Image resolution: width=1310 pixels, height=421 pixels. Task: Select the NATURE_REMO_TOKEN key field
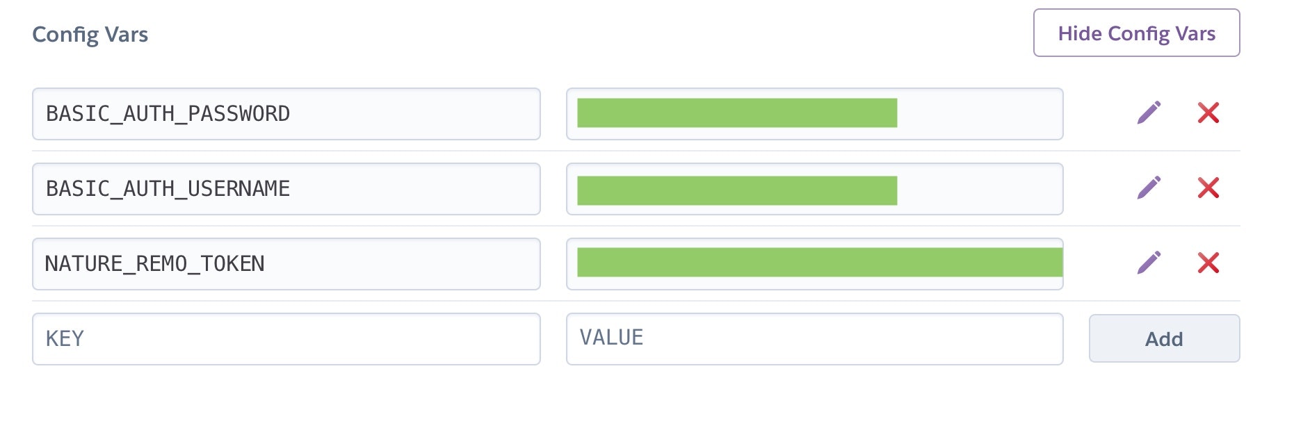(x=286, y=264)
